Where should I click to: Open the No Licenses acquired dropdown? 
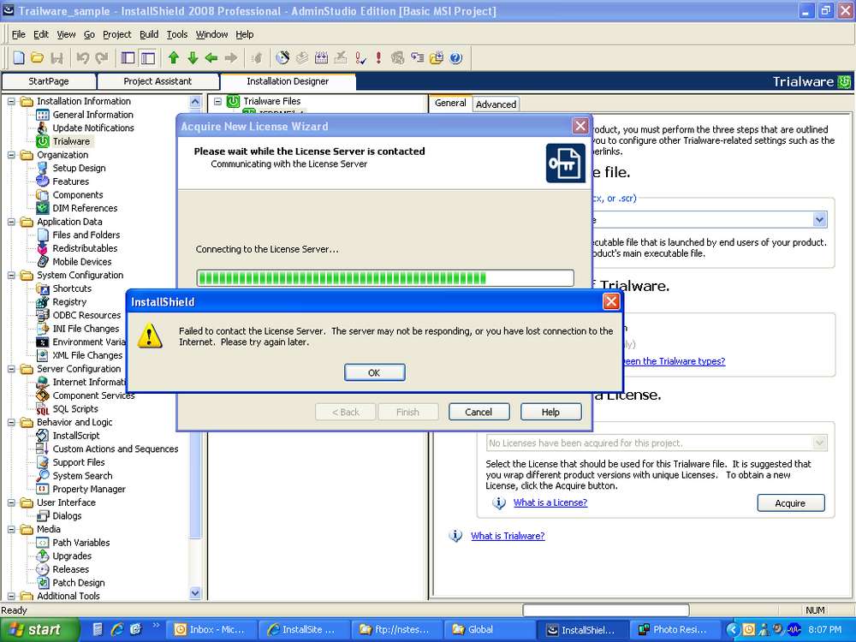tap(819, 443)
